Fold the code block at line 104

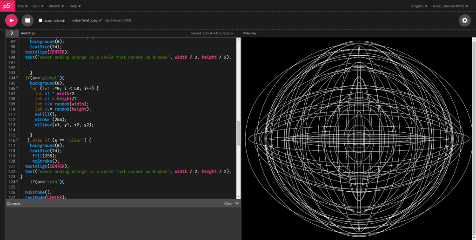click(17, 78)
